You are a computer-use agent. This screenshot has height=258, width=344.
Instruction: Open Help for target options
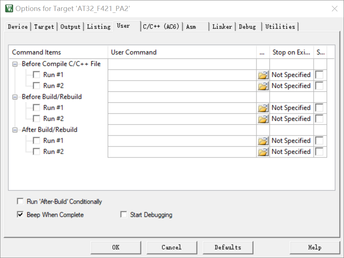[x=315, y=247]
